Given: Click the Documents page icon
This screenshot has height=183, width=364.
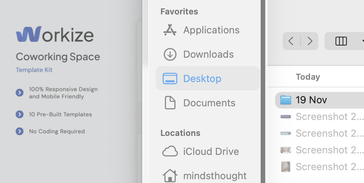Looking at the screenshot, I should [x=170, y=103].
